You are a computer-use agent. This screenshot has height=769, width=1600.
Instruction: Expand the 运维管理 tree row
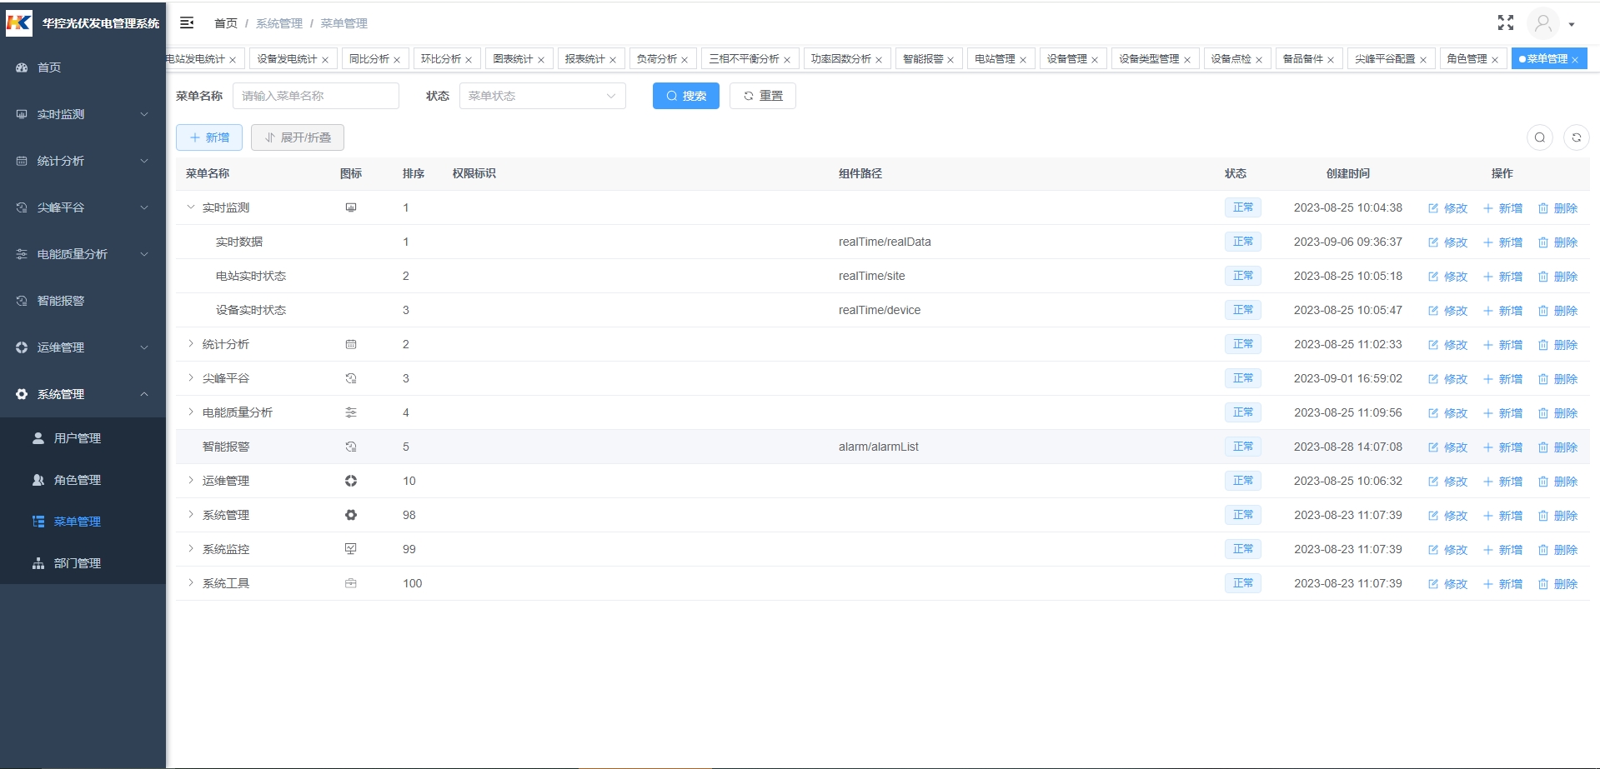(191, 481)
